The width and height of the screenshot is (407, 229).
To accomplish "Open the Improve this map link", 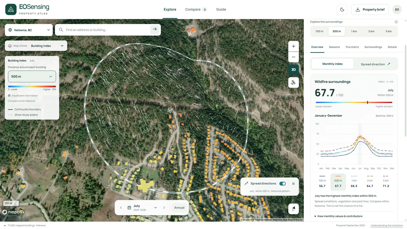I will (283, 220).
